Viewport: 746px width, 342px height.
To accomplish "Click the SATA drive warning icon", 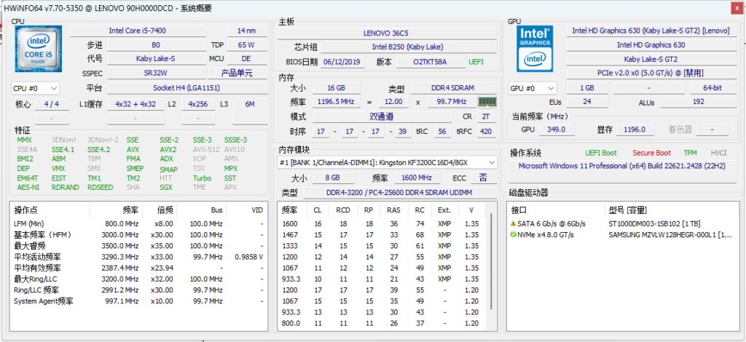I will (513, 223).
